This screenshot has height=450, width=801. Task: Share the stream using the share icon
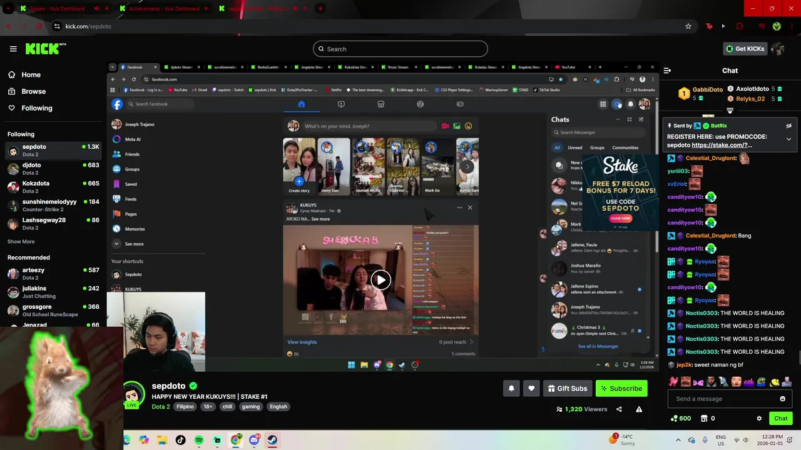tap(619, 409)
